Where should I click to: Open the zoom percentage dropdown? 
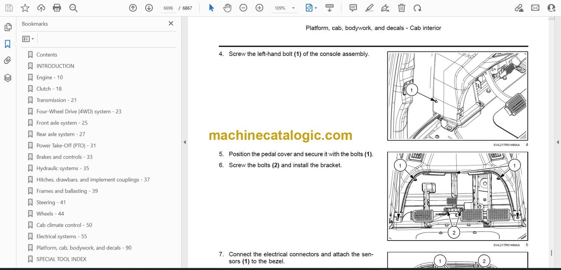pyautogui.click(x=293, y=8)
